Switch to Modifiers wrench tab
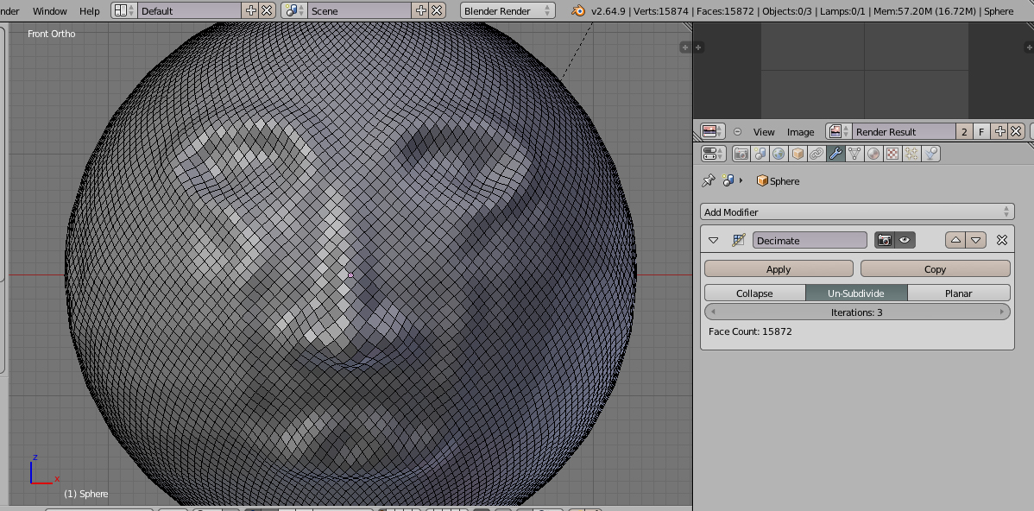 point(835,154)
